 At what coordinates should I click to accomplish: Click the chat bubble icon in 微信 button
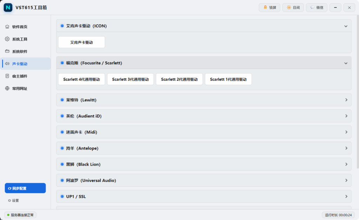click(312, 7)
